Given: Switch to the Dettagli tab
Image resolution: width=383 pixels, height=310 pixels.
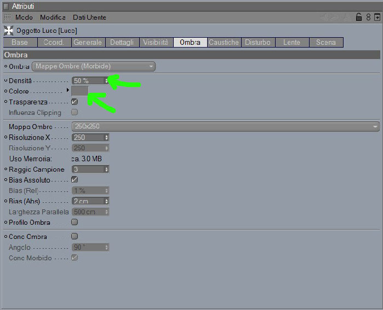Looking at the screenshot, I should [x=122, y=43].
